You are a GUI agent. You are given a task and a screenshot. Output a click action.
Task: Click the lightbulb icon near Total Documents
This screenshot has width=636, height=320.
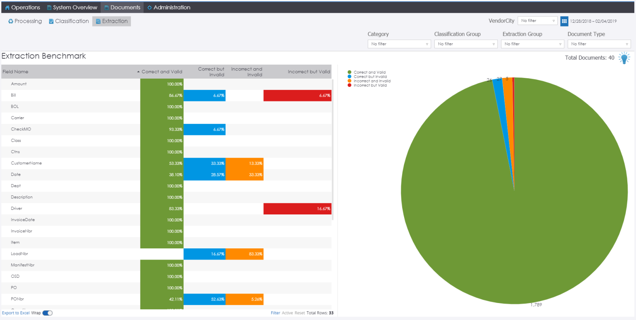point(624,58)
